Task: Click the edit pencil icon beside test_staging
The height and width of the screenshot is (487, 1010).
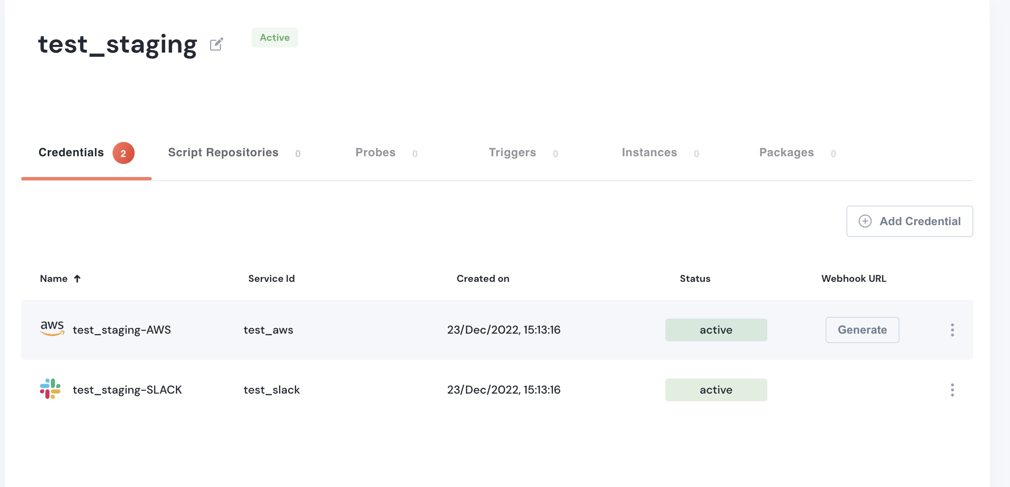Action: (216, 44)
